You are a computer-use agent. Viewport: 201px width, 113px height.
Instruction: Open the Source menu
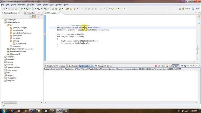click(14, 5)
